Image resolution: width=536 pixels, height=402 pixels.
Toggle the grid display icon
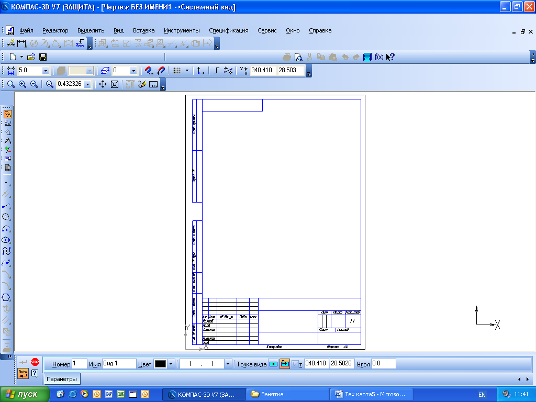(177, 71)
